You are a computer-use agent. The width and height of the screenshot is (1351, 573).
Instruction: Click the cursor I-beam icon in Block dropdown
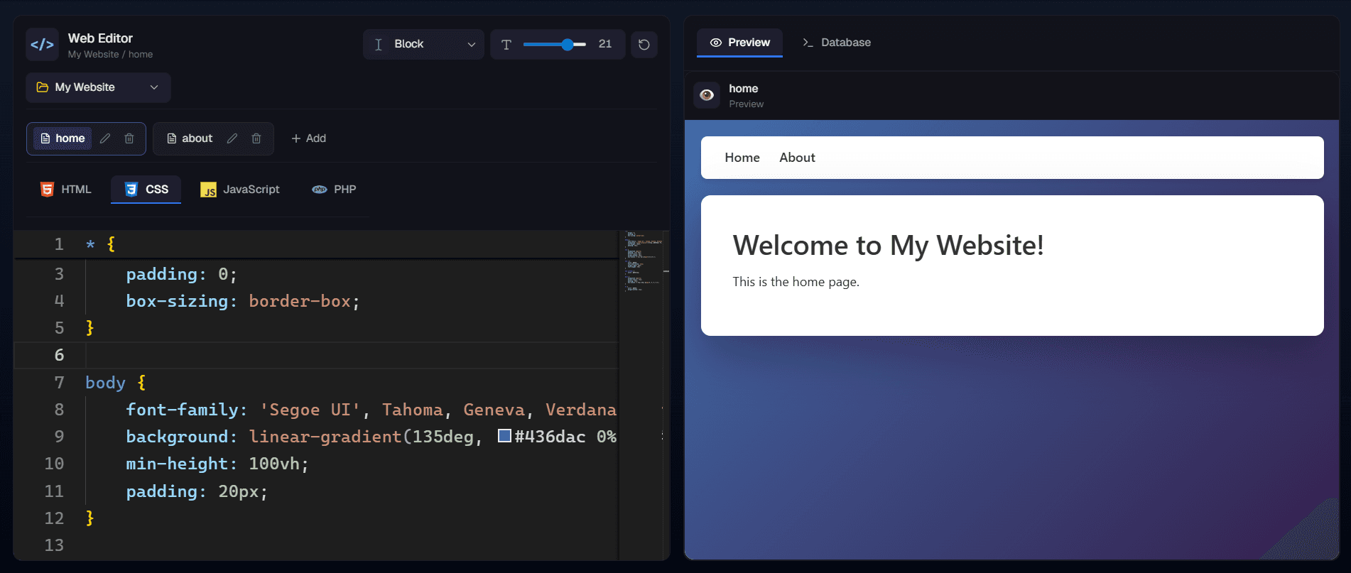tap(379, 45)
